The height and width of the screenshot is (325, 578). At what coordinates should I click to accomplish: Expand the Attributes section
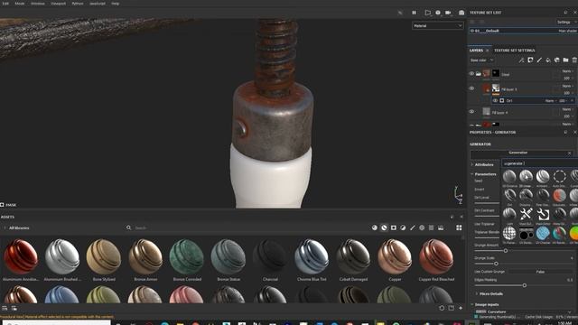click(x=472, y=164)
